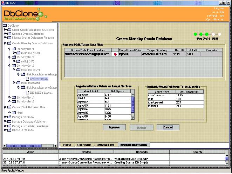232x174 pixels.
Task: Click the Standby Set :2 folder icon
Action: (x=14, y=57)
